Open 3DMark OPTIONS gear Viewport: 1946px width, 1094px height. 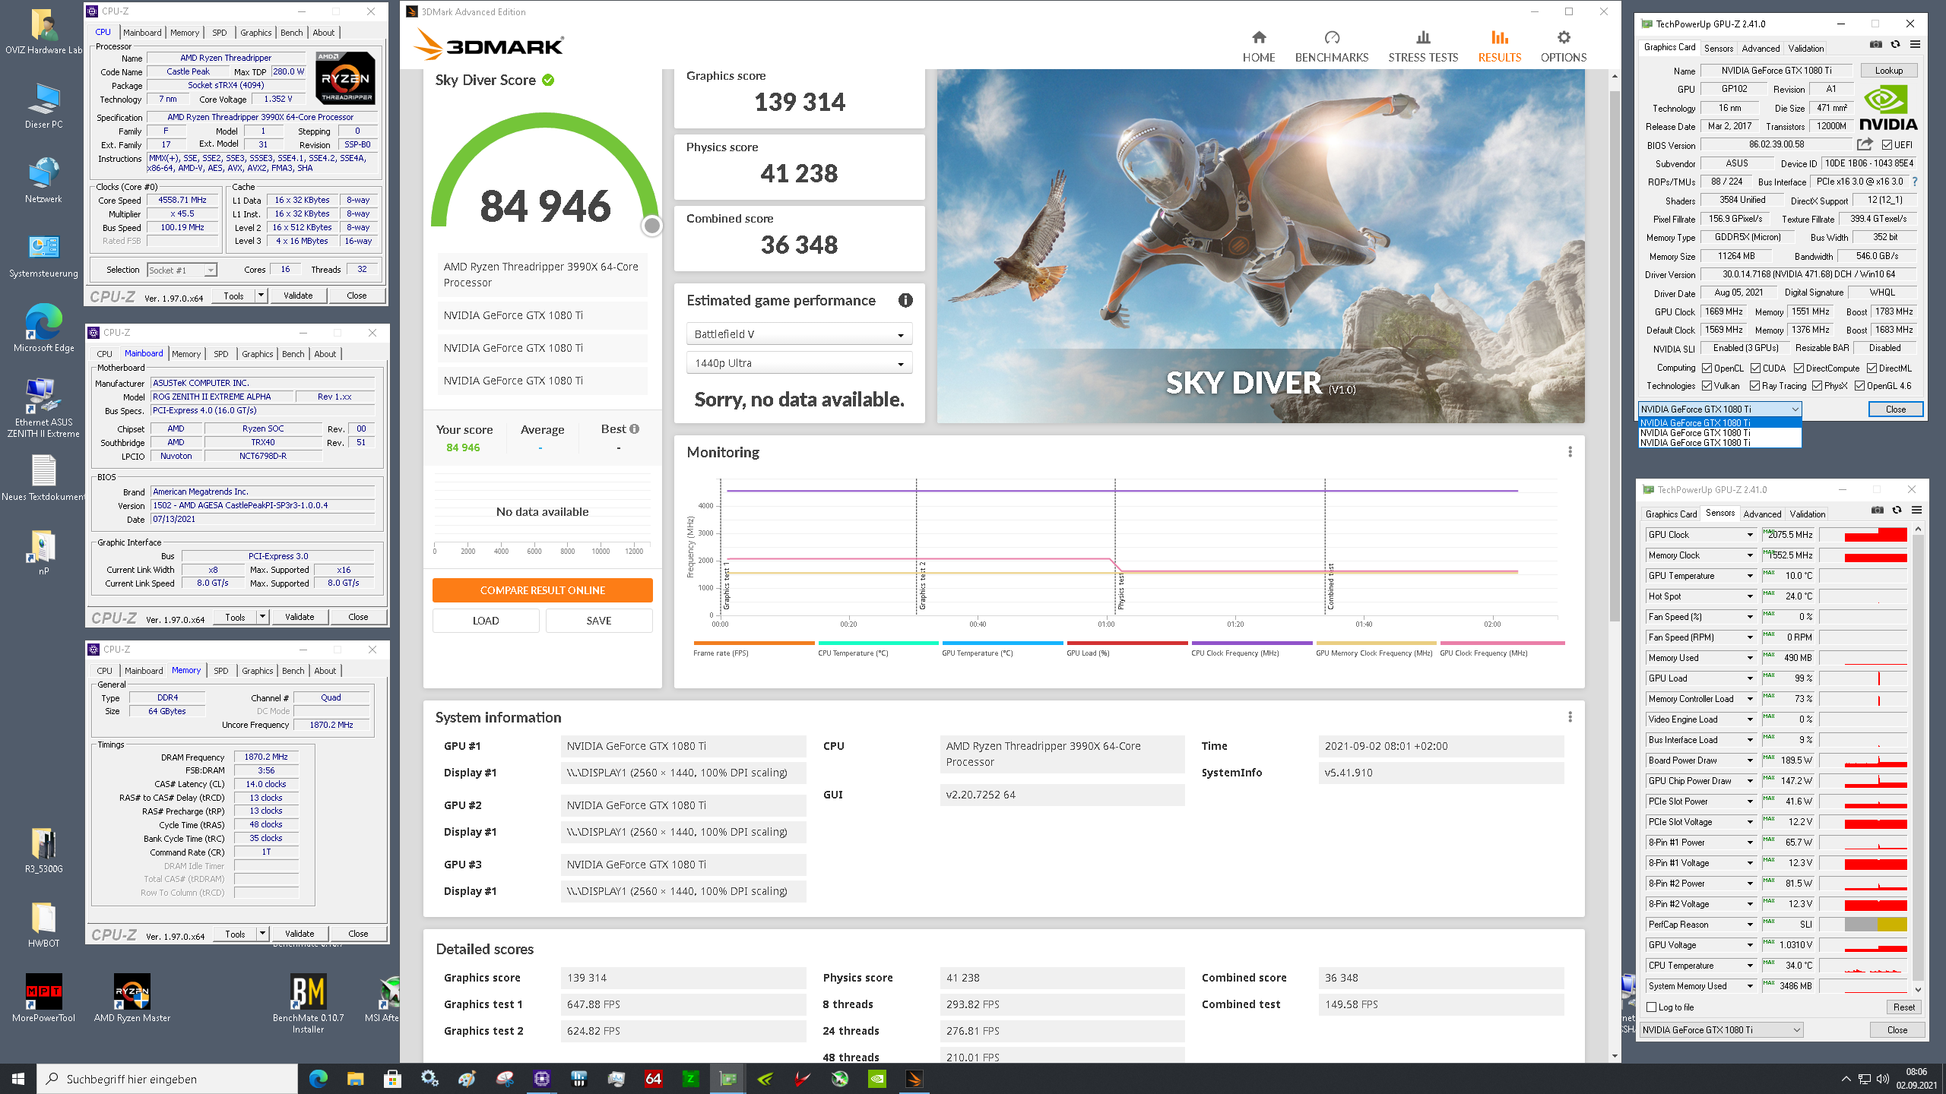[1563, 46]
